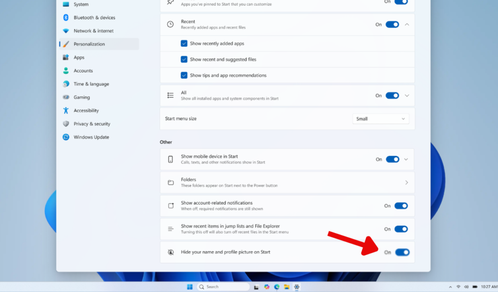Open File Explorer from the taskbar

point(286,287)
